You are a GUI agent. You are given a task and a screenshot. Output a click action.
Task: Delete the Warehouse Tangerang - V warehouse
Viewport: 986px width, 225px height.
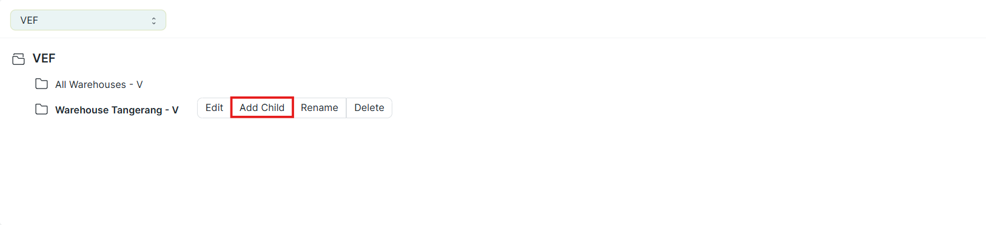(x=369, y=108)
